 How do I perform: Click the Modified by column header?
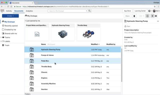click(x=111, y=44)
